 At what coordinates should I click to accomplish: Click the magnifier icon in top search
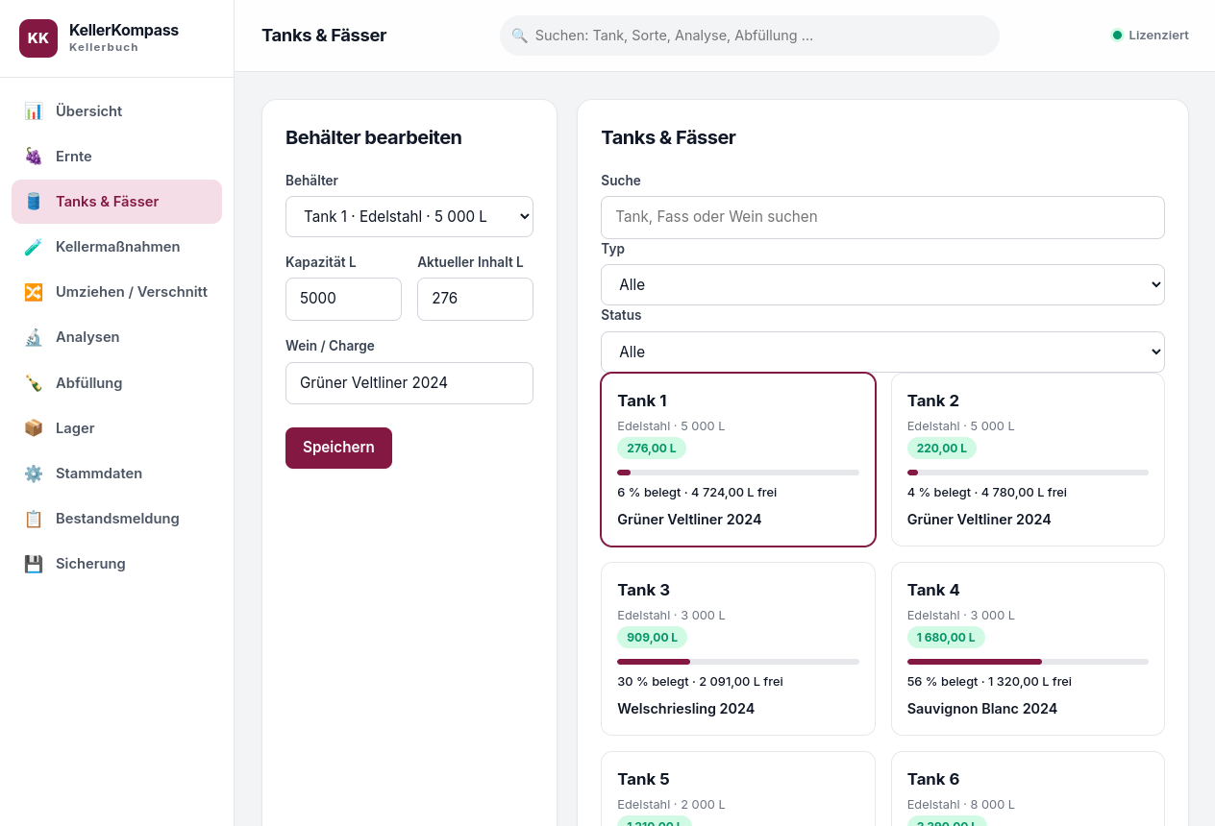point(519,36)
